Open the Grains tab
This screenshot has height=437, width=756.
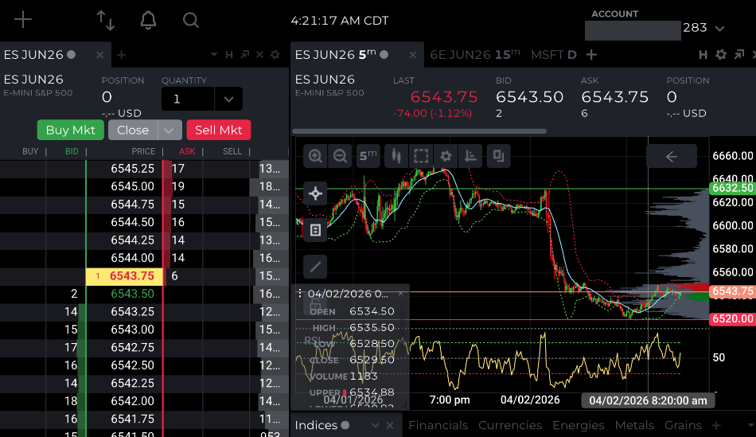[684, 425]
